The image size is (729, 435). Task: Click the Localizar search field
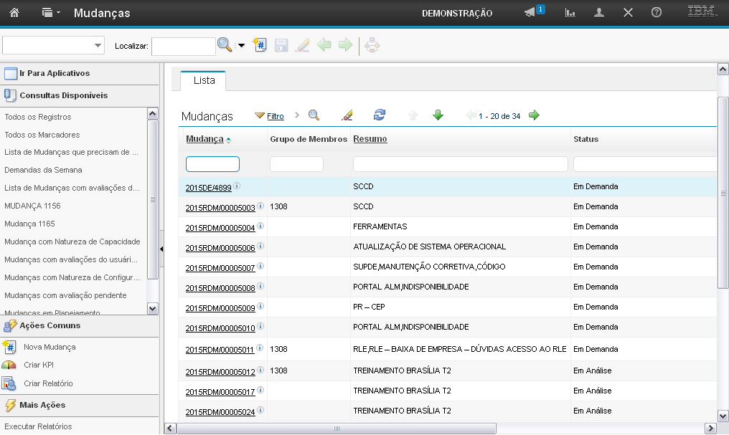(183, 46)
